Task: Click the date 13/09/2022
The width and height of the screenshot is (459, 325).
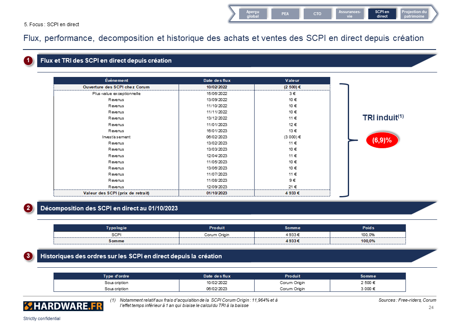Action: click(217, 99)
